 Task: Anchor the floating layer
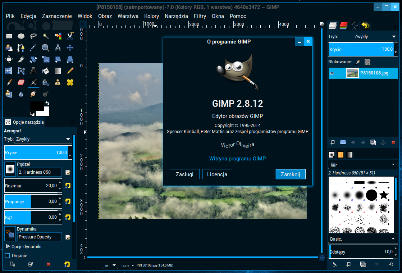pos(383,142)
